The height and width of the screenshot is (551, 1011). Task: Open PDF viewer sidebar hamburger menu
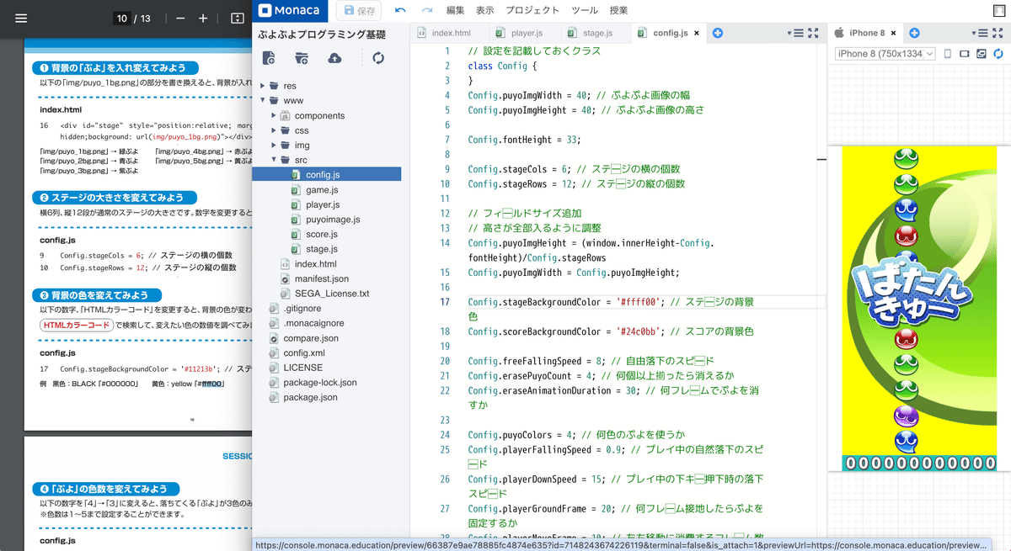[x=21, y=19]
